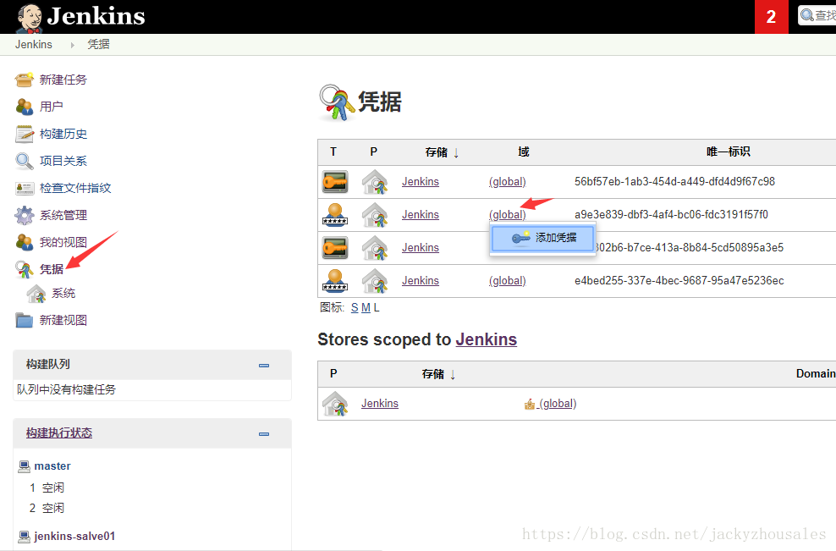This screenshot has width=836, height=551.
Task: Click SSH key type icon in third credentials row
Action: 335,248
